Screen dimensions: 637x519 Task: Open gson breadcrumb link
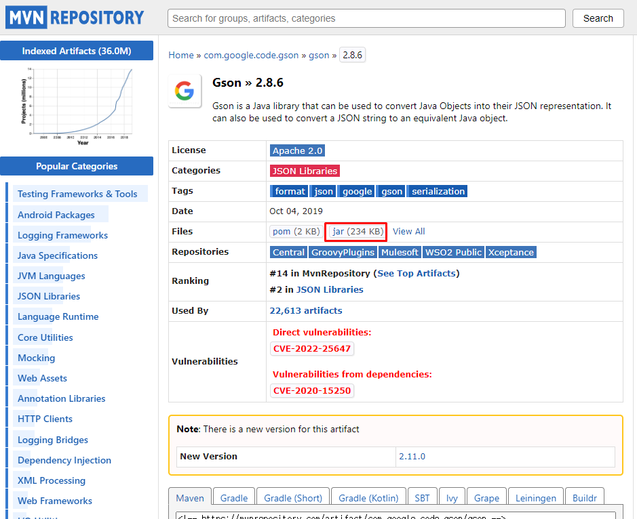click(x=319, y=55)
